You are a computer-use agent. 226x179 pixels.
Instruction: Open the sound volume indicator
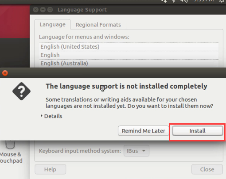184,1
